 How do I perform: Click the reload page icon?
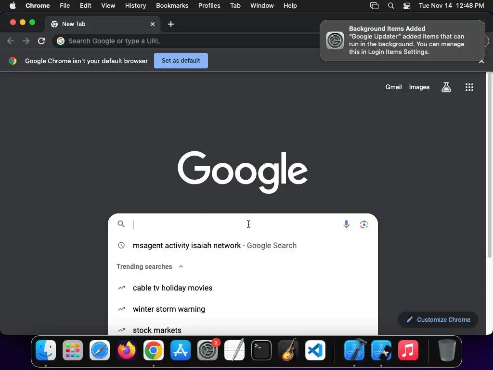41,41
